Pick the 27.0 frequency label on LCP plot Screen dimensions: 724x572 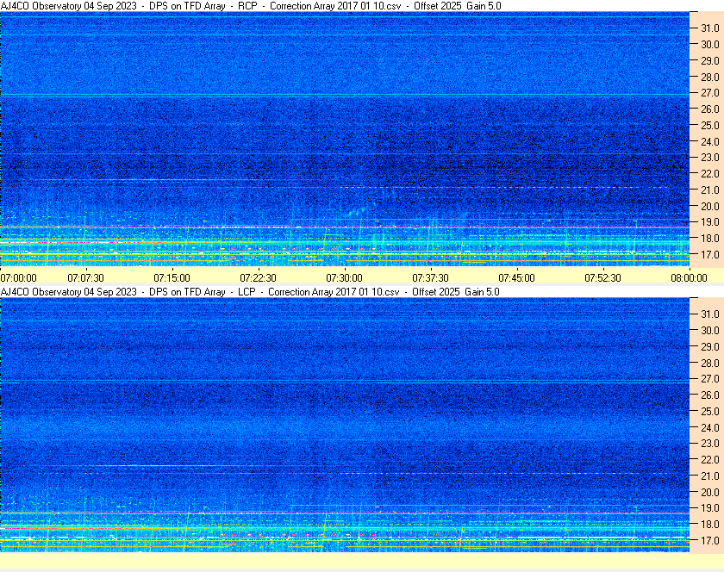[x=710, y=378]
